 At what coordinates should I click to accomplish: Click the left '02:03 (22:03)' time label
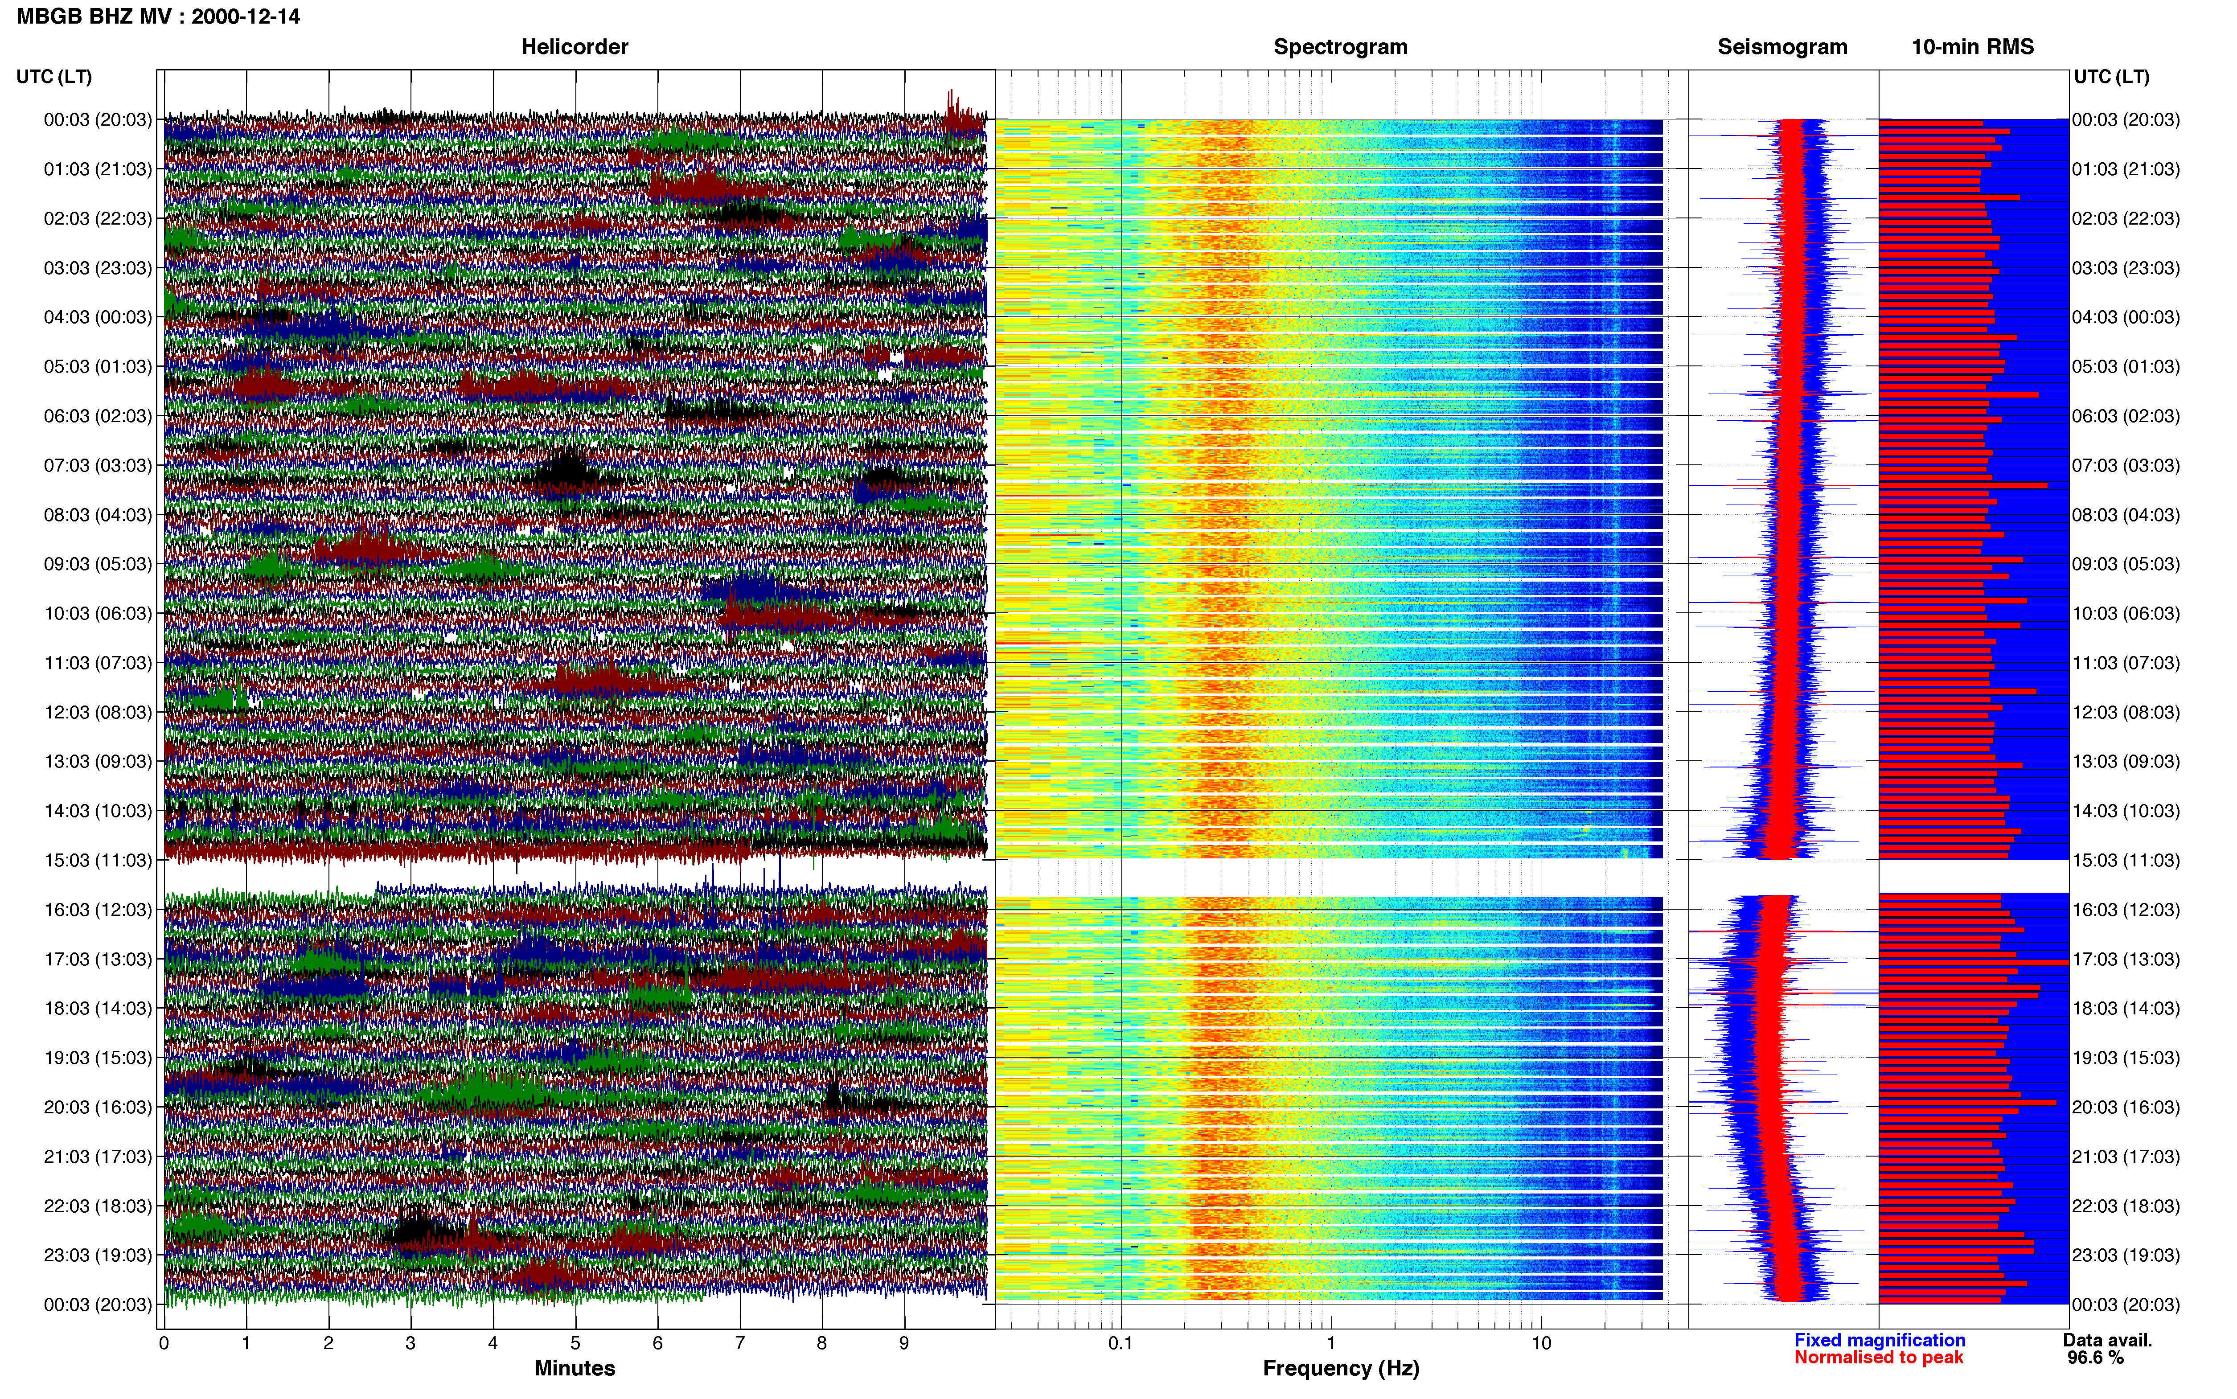pos(97,218)
